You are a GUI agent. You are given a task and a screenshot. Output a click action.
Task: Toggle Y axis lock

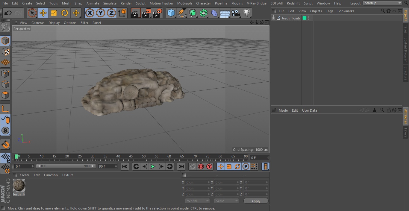point(101,13)
